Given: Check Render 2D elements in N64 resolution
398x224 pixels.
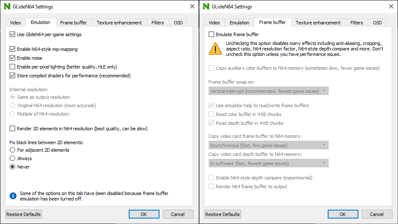Looking at the screenshot, I should pyautogui.click(x=13, y=129).
